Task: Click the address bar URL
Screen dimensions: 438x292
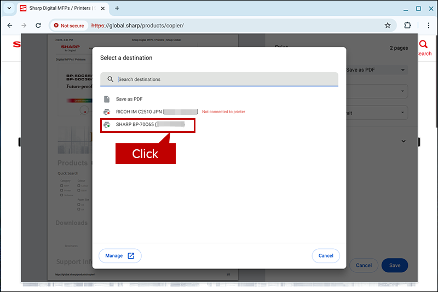Action: (x=137, y=25)
